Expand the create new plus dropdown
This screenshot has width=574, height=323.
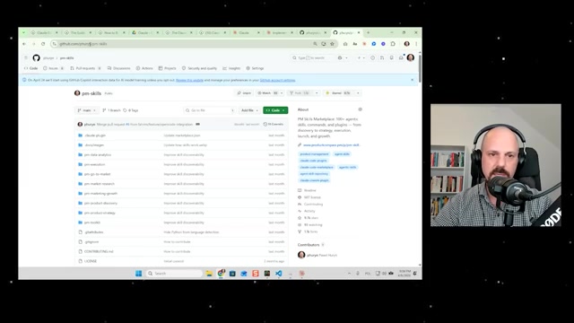pyautogui.click(x=361, y=57)
